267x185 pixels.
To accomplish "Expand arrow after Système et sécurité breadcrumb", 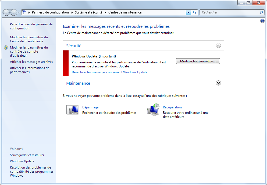I will [105, 12].
